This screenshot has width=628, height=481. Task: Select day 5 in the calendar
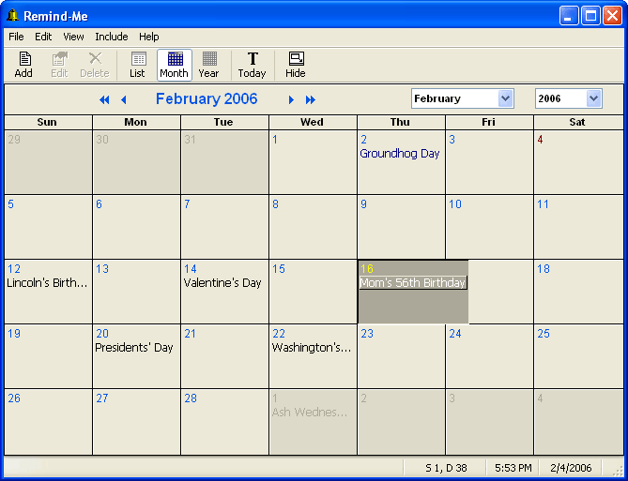(x=49, y=227)
